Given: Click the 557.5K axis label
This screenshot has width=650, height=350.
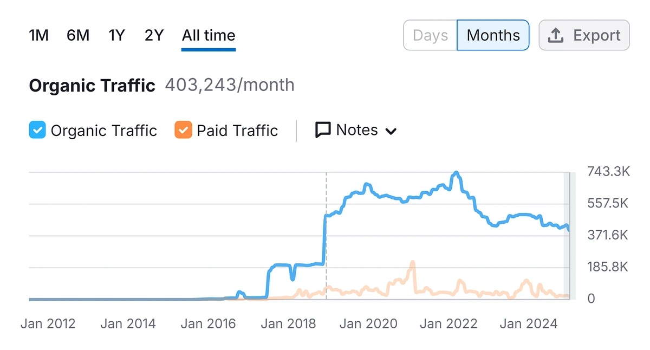Looking at the screenshot, I should 608,203.
